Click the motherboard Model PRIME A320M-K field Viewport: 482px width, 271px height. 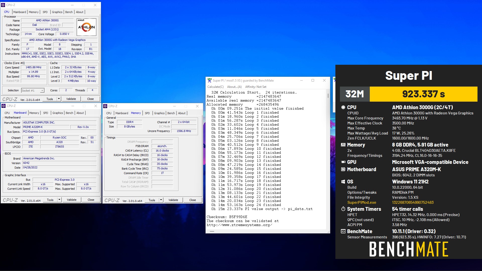[46, 127]
